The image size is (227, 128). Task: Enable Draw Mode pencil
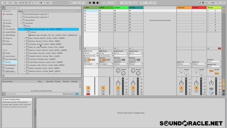[200, 3]
